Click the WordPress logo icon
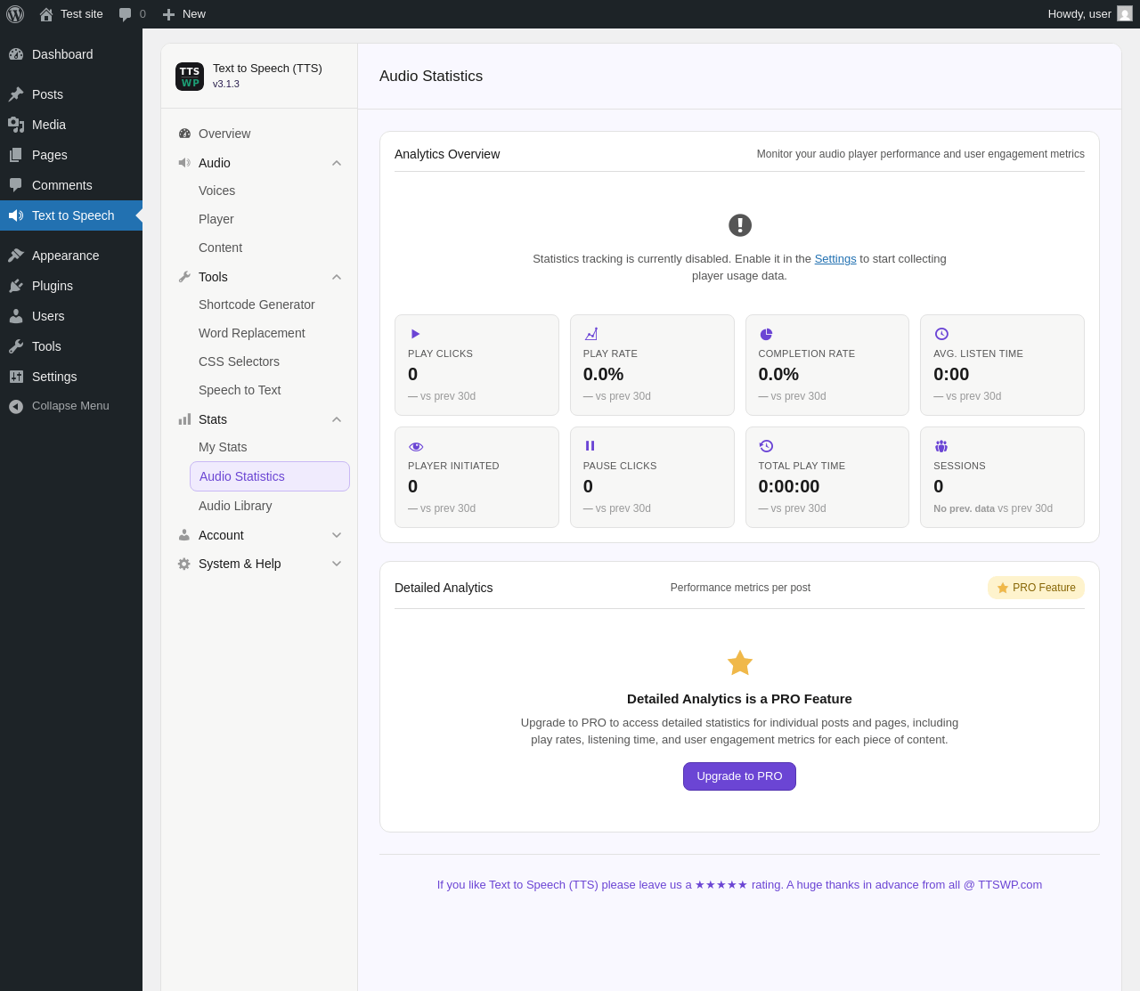 click(15, 14)
